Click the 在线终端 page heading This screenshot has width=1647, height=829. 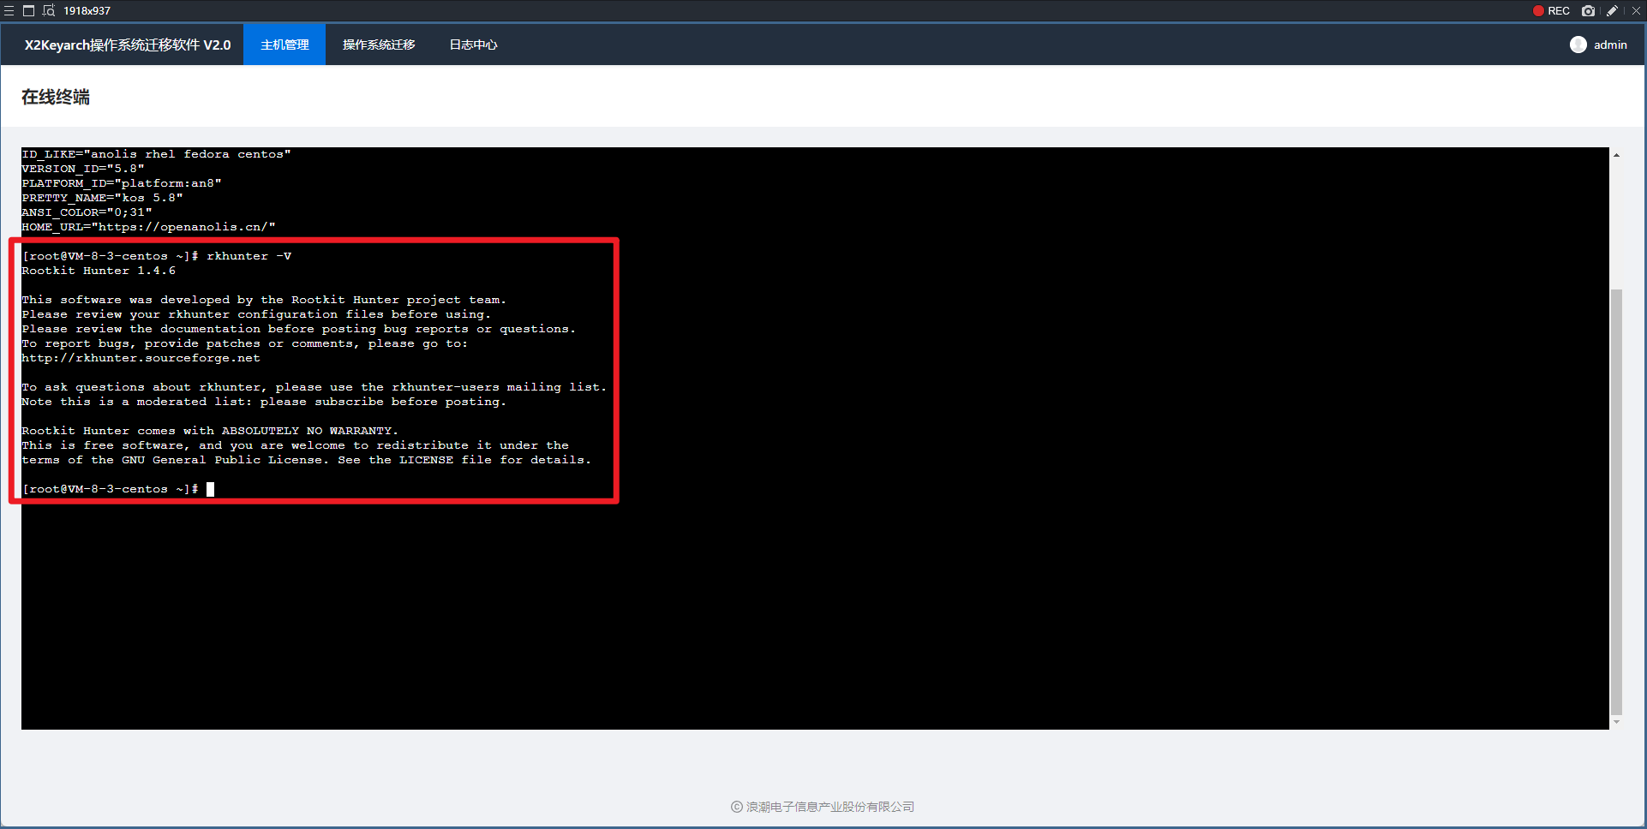(56, 97)
